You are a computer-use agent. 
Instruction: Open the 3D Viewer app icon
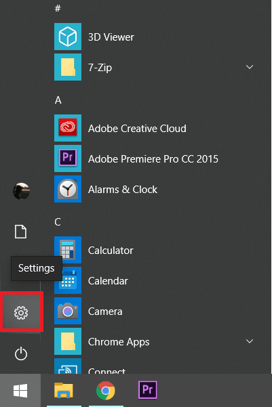pos(68,37)
